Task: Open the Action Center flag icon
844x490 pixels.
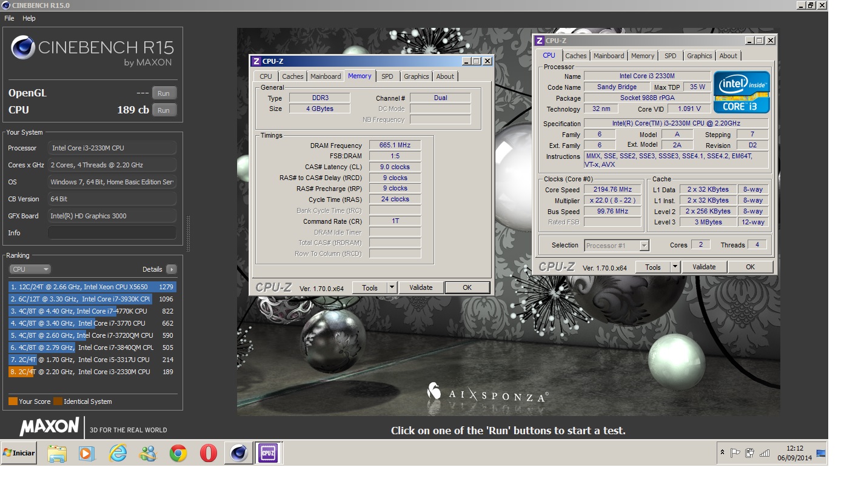Action: (x=735, y=452)
